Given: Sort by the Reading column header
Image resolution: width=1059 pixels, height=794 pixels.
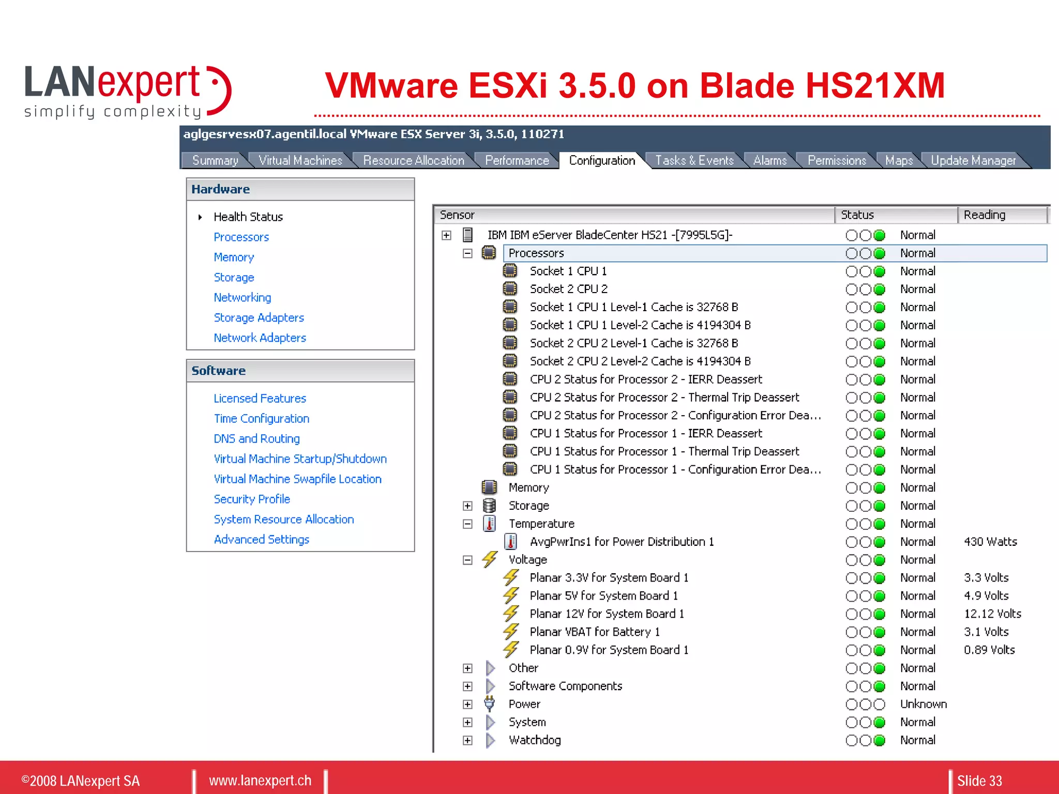Looking at the screenshot, I should pyautogui.click(x=1003, y=215).
